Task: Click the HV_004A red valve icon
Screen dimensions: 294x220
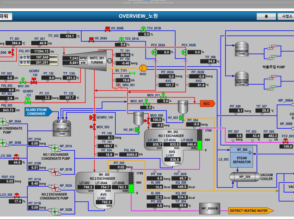Action: (x=91, y=40)
